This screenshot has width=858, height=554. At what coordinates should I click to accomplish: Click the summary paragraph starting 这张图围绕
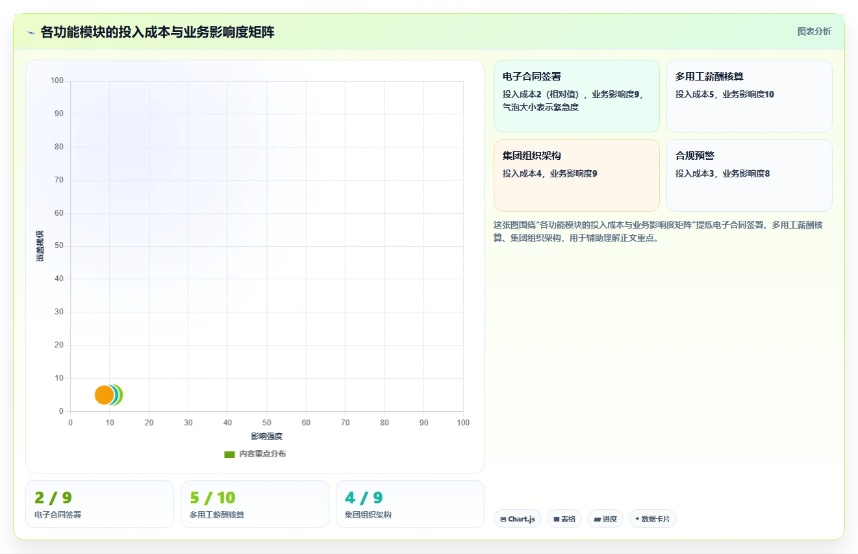click(658, 231)
